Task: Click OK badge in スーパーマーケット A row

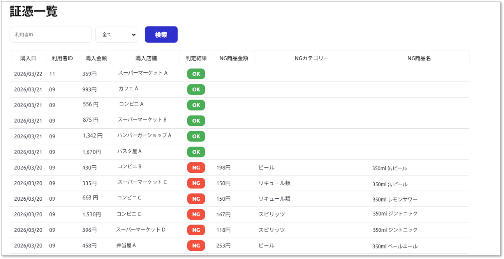Action: [x=196, y=74]
